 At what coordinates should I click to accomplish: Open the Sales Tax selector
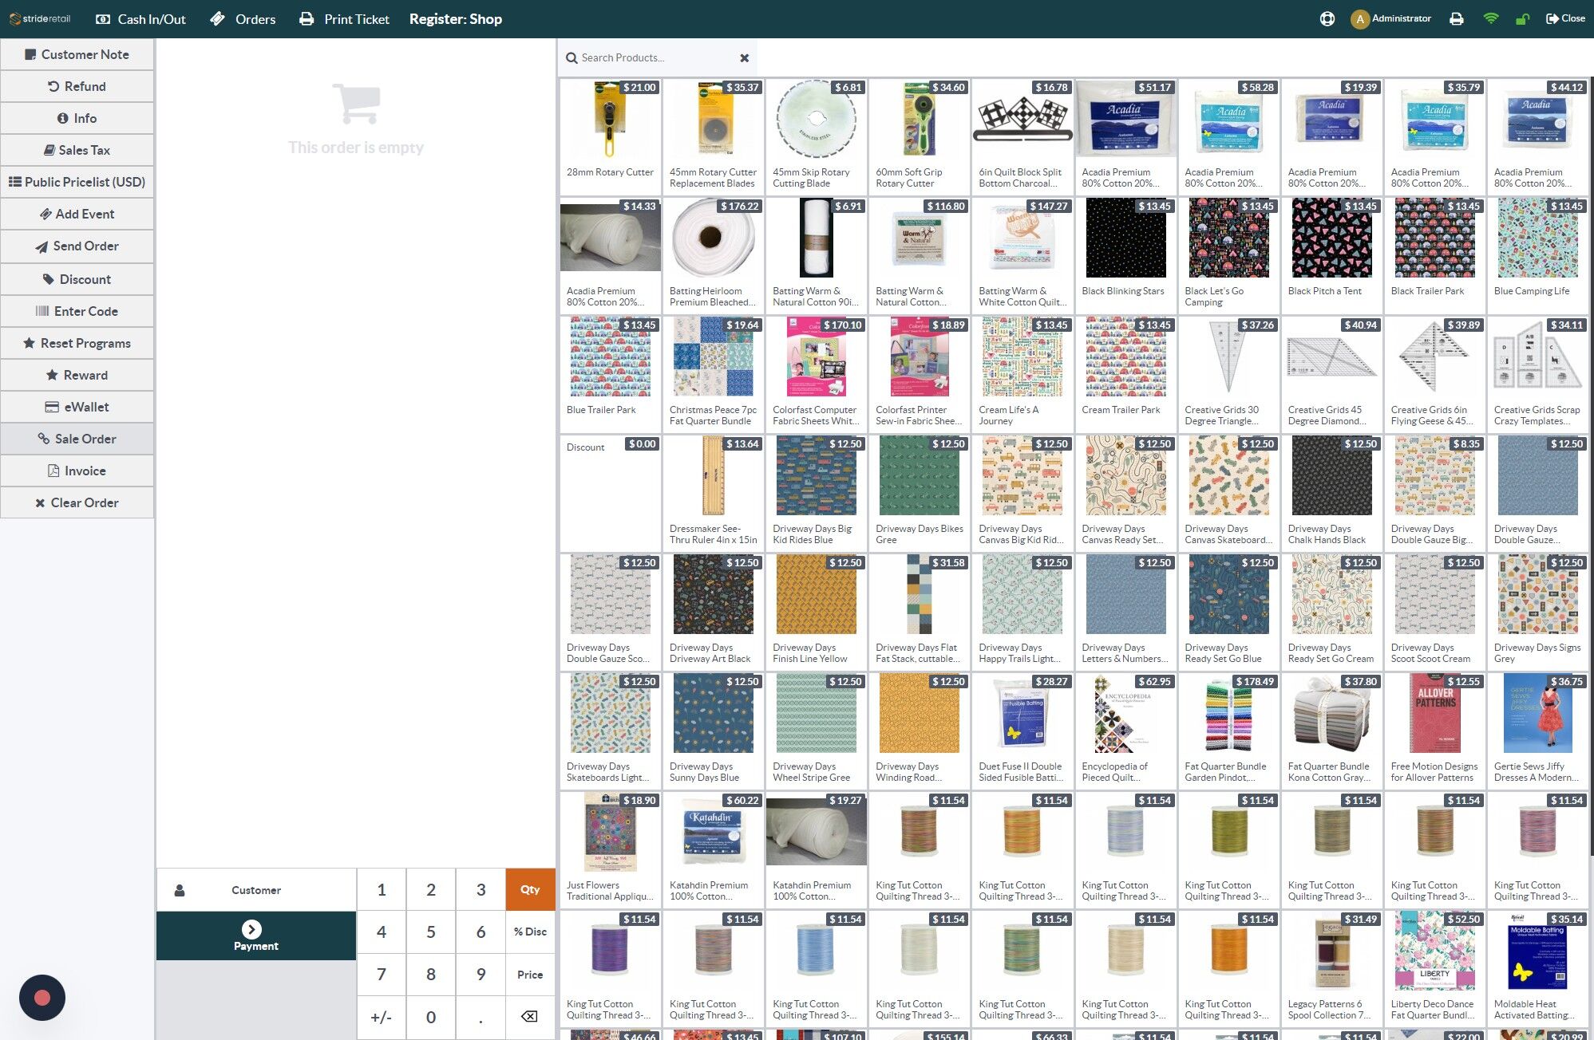tap(77, 150)
